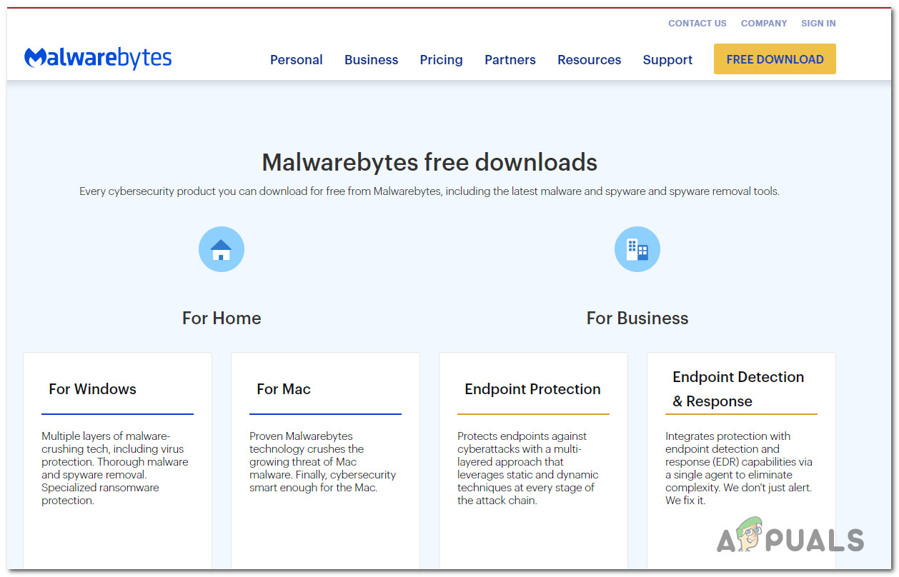Click the Appuals watermark logo
Viewport: 899px width, 577px height.
[790, 540]
